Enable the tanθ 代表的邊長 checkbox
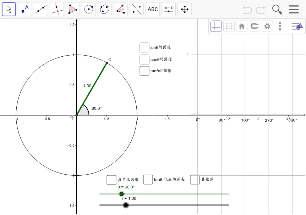The width and height of the screenshot is (306, 215). pos(148,180)
